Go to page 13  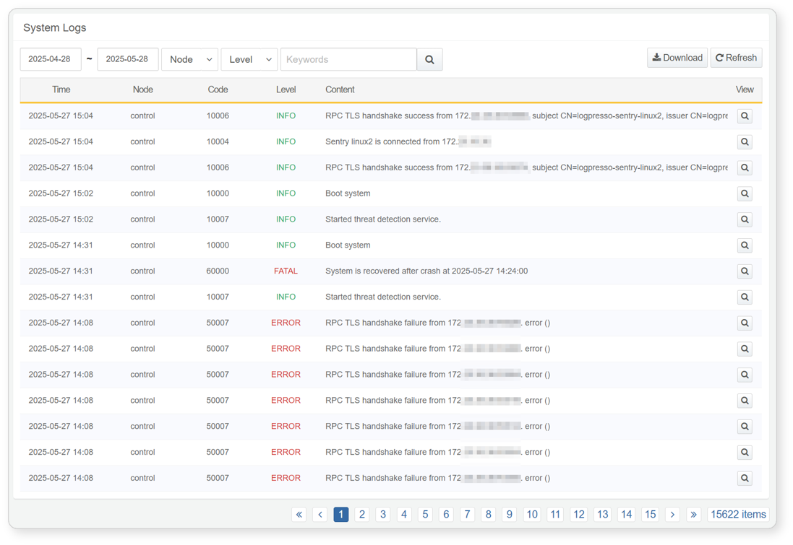(x=603, y=514)
